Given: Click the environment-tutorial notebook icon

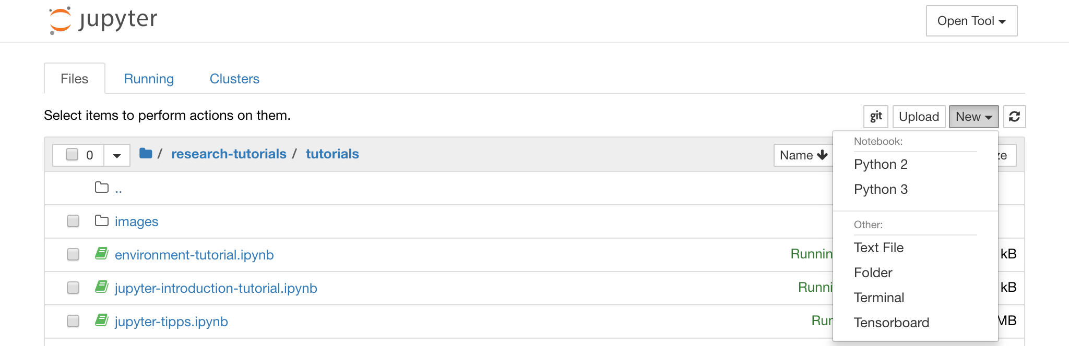Looking at the screenshot, I should pos(102,254).
